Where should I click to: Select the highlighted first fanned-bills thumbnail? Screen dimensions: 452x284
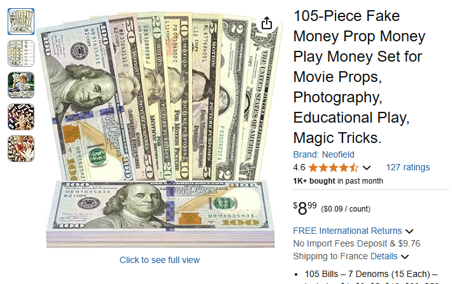point(21,22)
